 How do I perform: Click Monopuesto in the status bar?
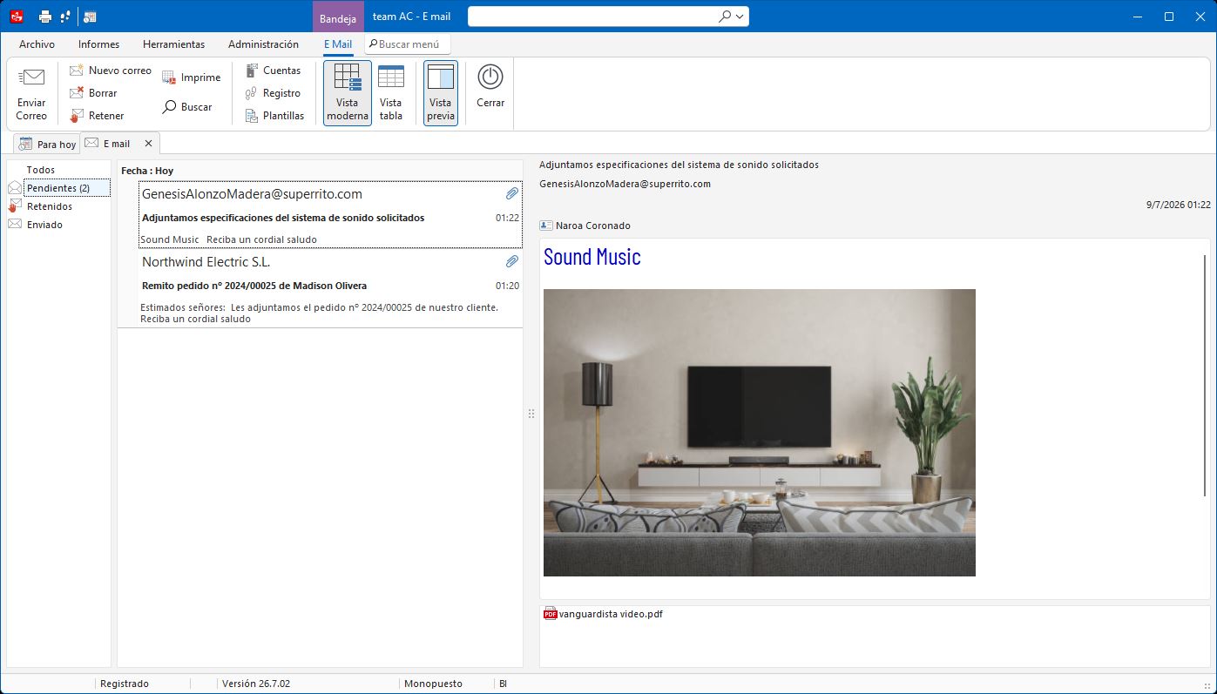pyautogui.click(x=433, y=684)
